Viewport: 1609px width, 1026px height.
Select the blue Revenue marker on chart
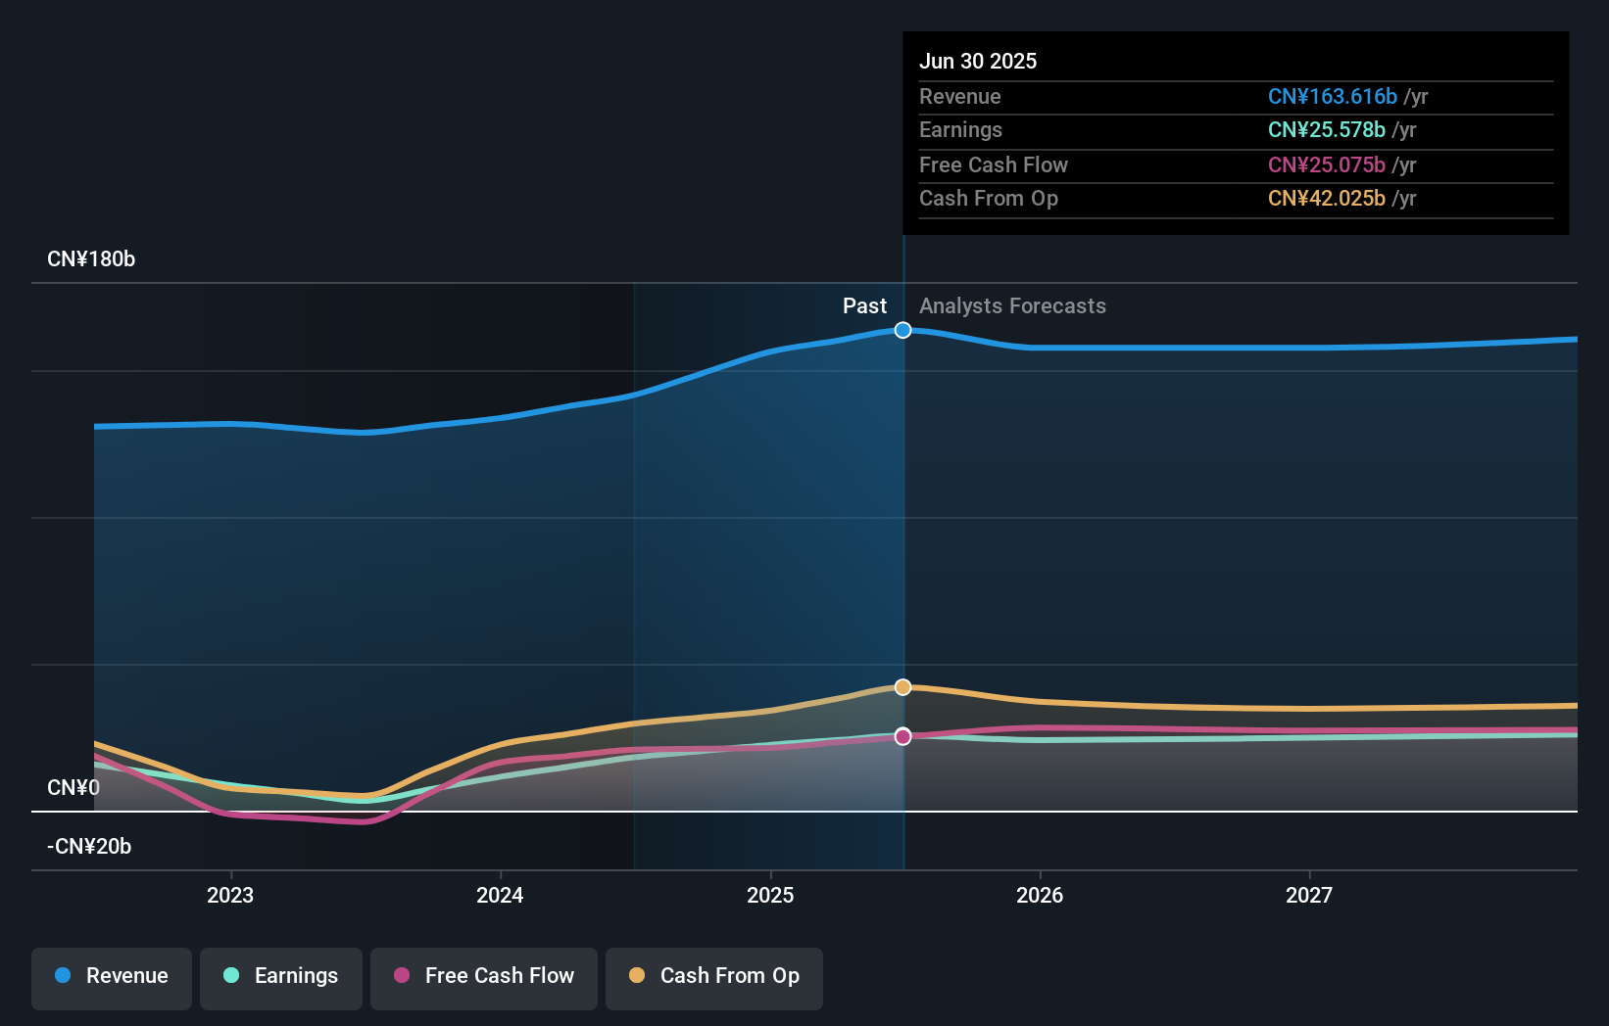pos(902,330)
